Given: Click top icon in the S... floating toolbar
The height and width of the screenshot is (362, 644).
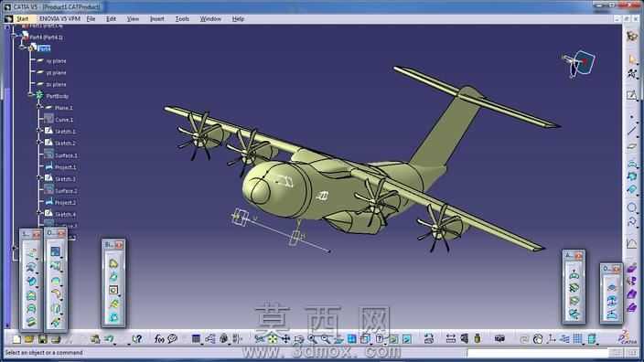Looking at the screenshot, I should coord(31,253).
